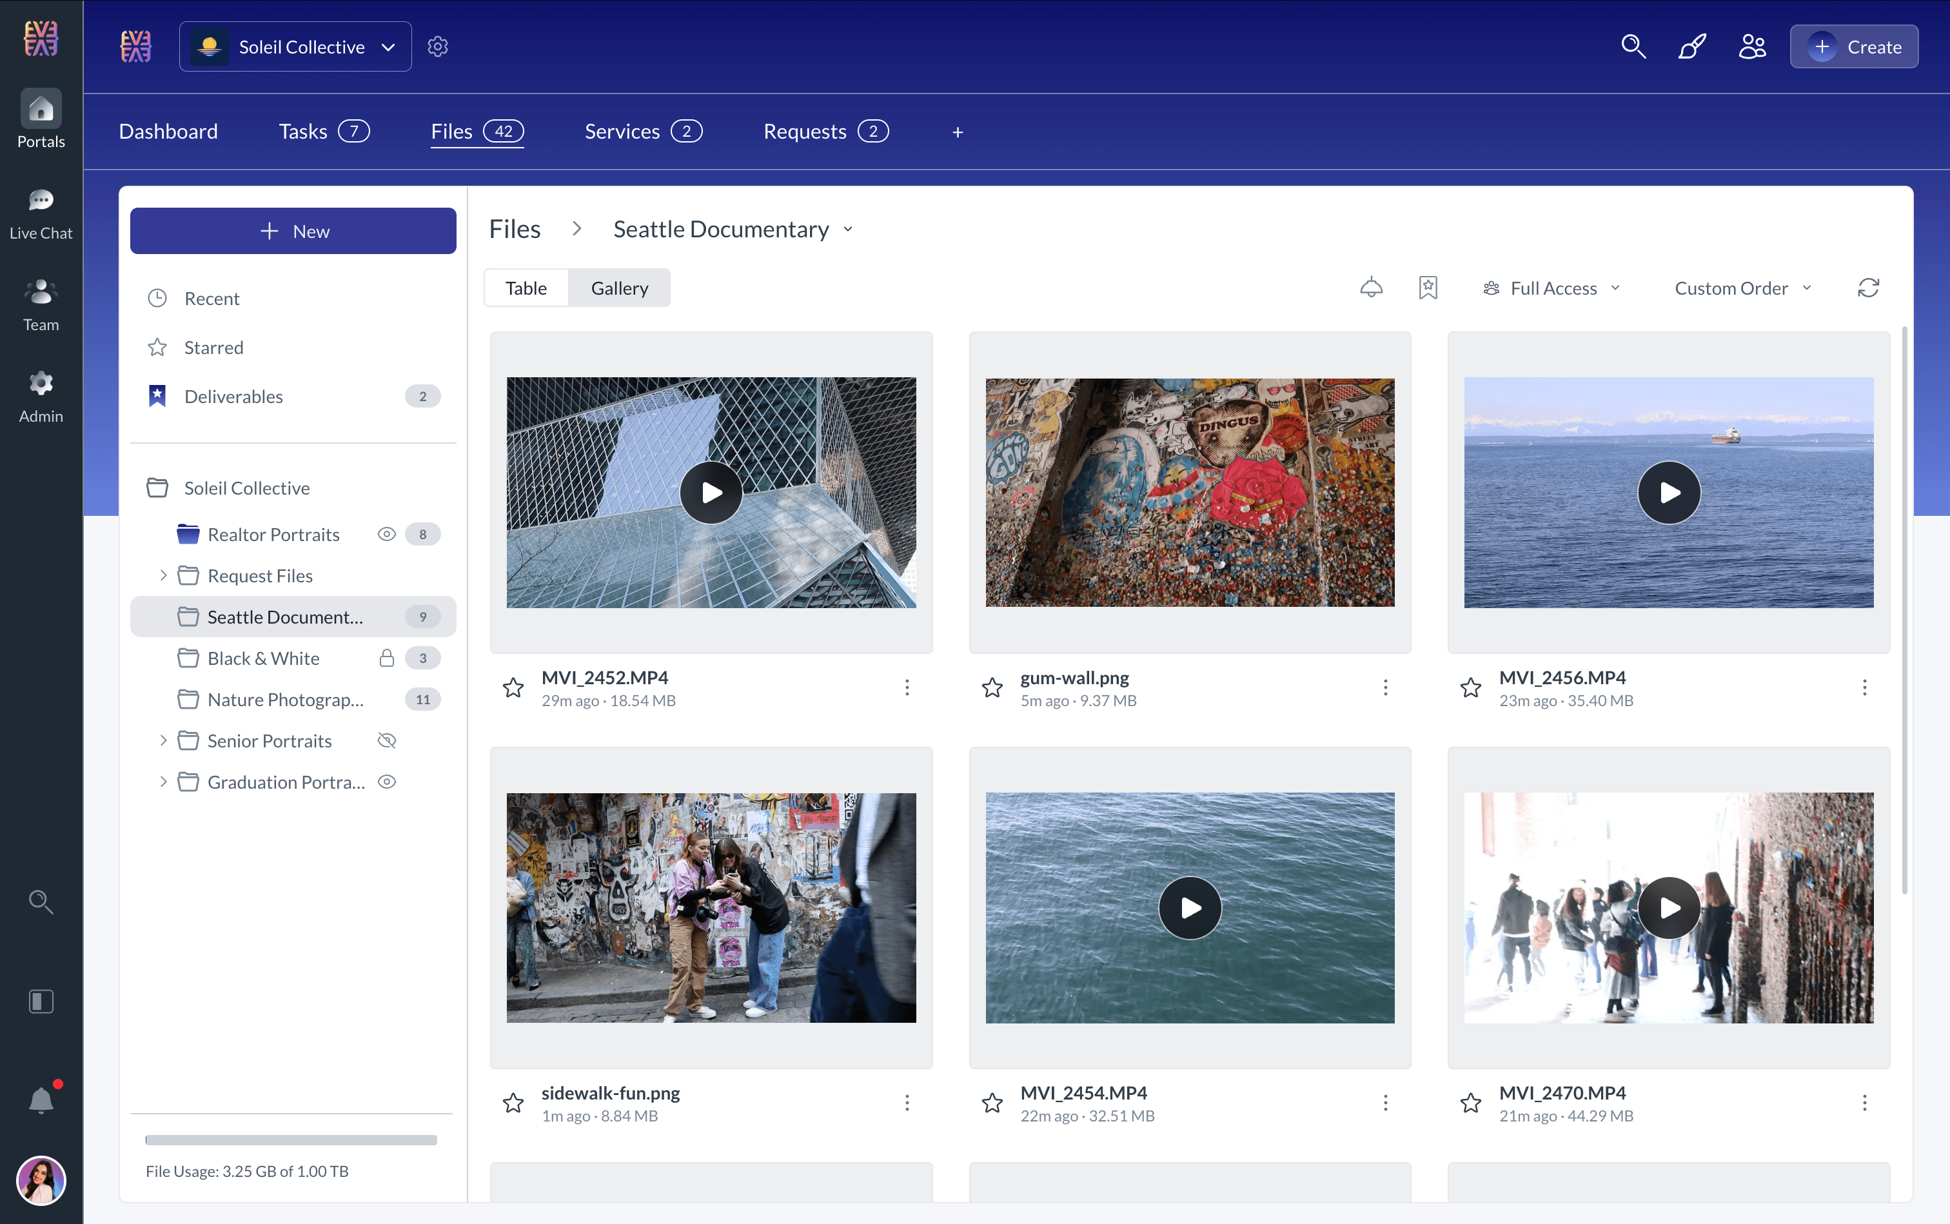Star the MVI_2470.MP4 file
This screenshot has width=1950, height=1224.
[x=1471, y=1103]
